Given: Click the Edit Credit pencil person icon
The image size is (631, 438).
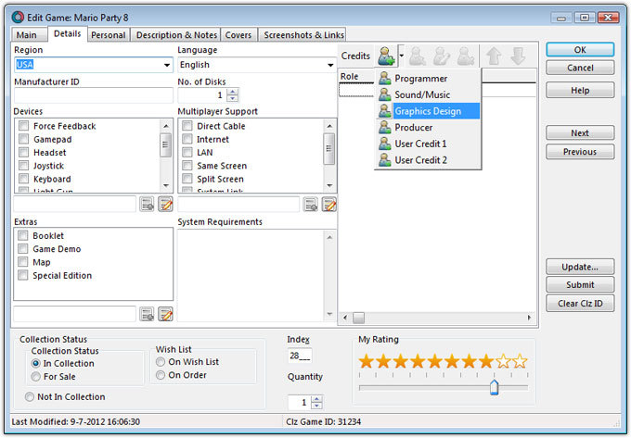Looking at the screenshot, I should click(x=442, y=56).
